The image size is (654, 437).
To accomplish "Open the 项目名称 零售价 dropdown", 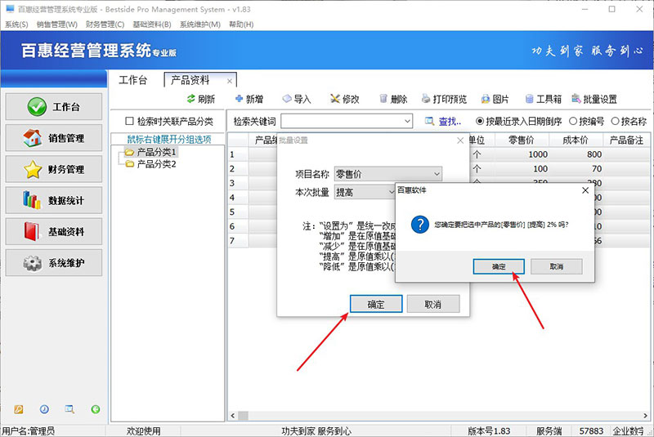I will (437, 174).
